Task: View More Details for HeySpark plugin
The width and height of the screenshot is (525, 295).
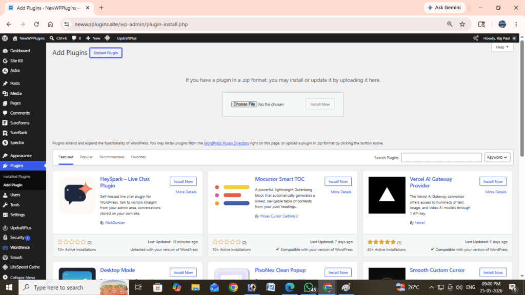Action: [x=186, y=192]
